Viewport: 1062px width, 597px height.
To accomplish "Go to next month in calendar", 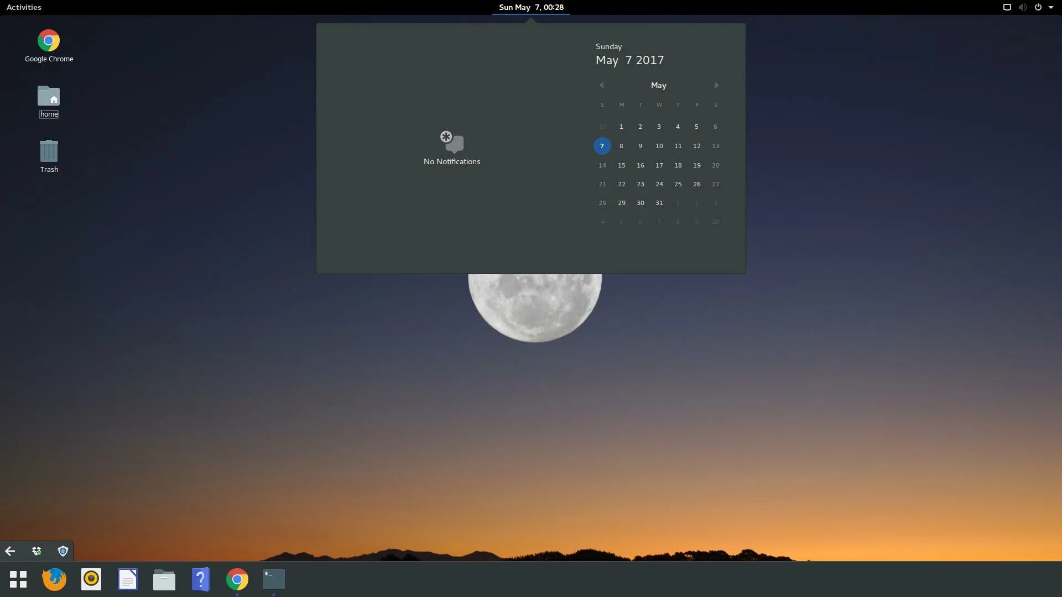I will click(x=716, y=85).
